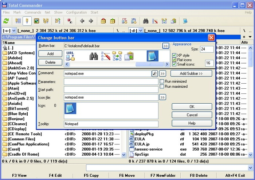Screen dimensions: 255x180
Task: Open right panel directory history arrow
Action: pos(250,37)
